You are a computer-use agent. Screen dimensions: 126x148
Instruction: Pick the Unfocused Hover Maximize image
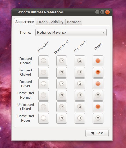click(x=80, y=118)
